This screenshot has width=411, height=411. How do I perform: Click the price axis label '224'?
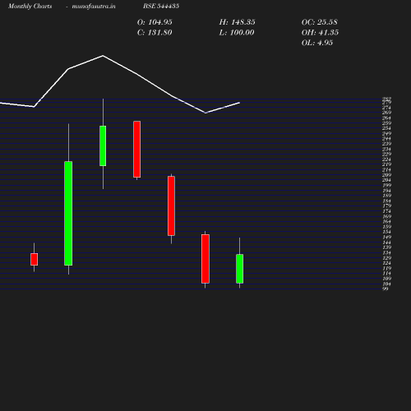(x=386, y=159)
